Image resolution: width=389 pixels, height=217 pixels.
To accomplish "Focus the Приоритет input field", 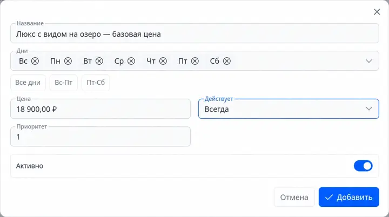I will tap(100, 137).
